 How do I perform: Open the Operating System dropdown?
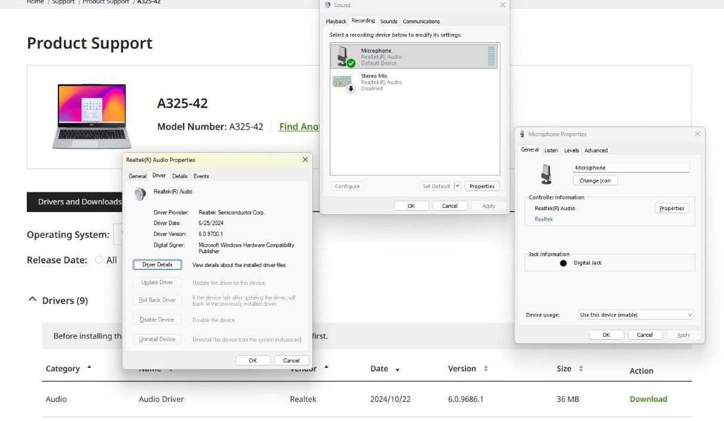pos(118,234)
